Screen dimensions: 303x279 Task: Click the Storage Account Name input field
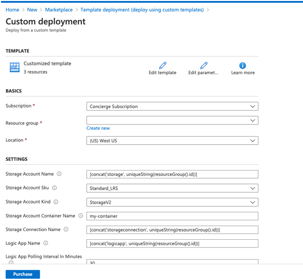pyautogui.click(x=172, y=174)
